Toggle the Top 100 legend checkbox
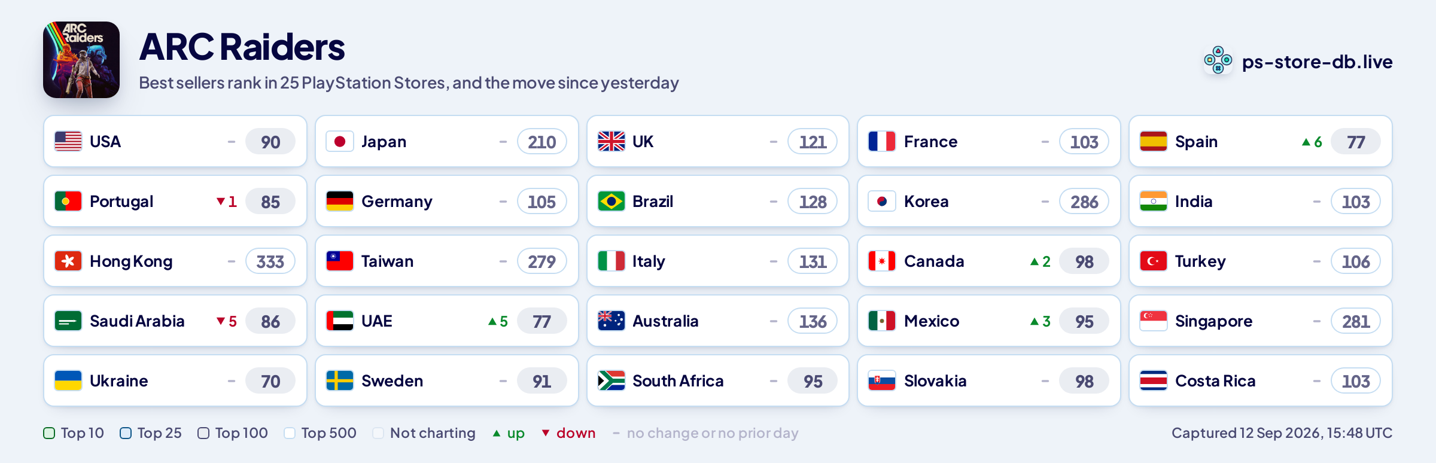Image resolution: width=1436 pixels, height=463 pixels. click(203, 433)
